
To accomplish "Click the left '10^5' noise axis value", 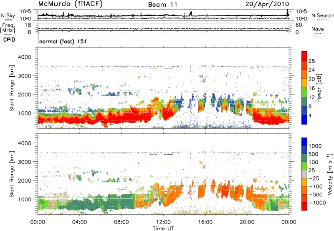I will click(25, 12).
